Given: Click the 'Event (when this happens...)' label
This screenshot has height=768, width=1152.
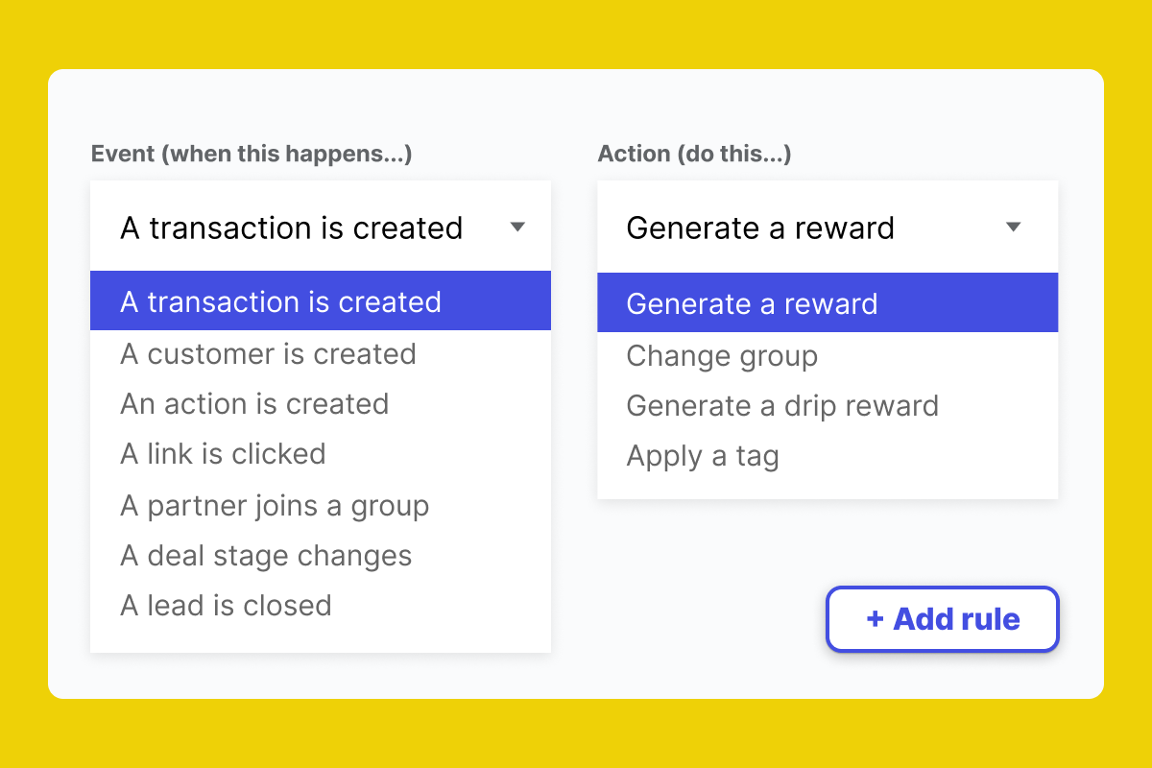Looking at the screenshot, I should click(x=252, y=154).
